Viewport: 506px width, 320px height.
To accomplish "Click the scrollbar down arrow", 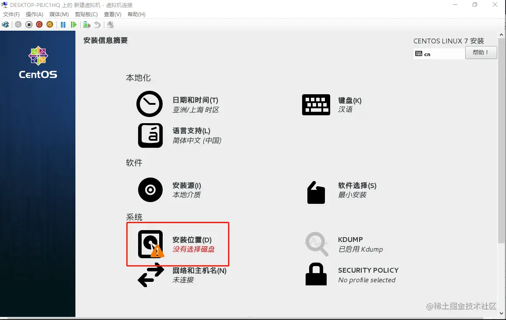I will point(501,313).
